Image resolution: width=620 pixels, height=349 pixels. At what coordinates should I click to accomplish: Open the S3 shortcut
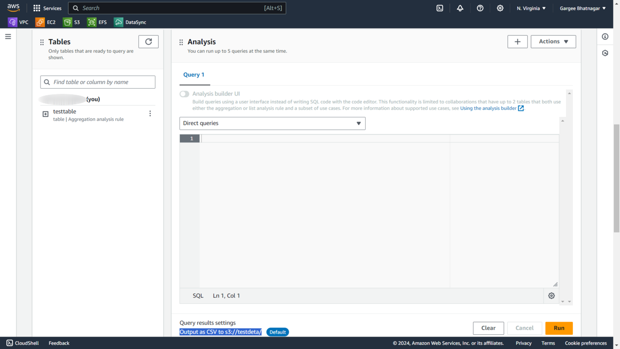click(x=72, y=22)
